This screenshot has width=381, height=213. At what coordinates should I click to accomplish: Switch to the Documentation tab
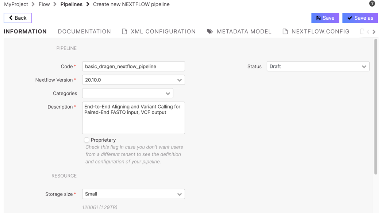(84, 32)
